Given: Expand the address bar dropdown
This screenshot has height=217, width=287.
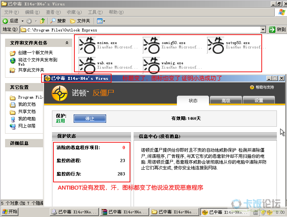Looking at the screenshot, I should 263,30.
